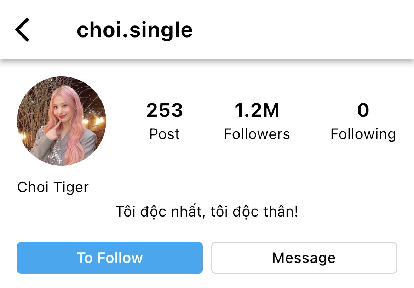Click the Followers label
Image resolution: width=414 pixels, height=288 pixels.
(x=257, y=134)
